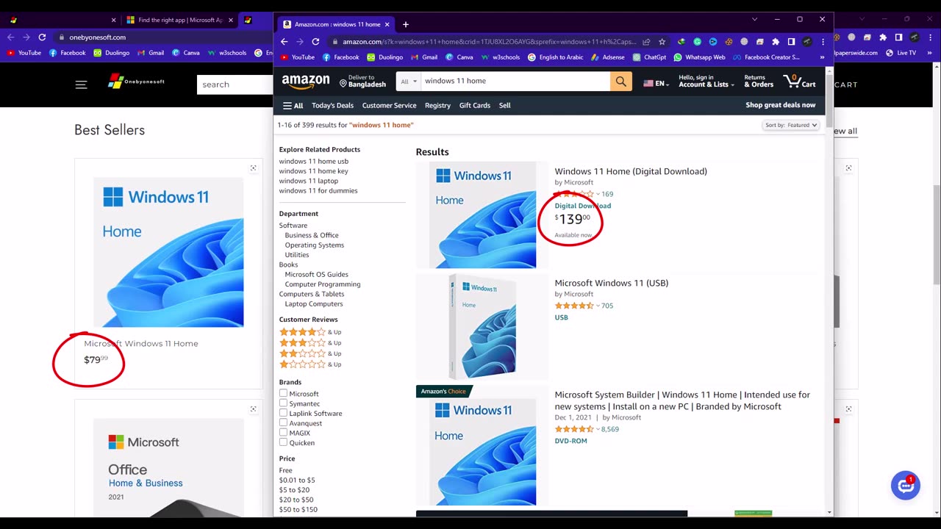This screenshot has width=941, height=529.
Task: Expand Account & Lists menu
Action: click(x=706, y=81)
